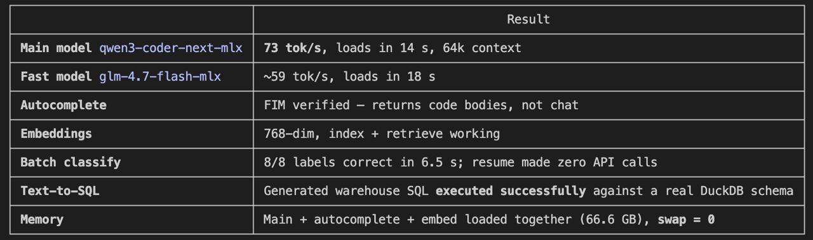Click the ~59 tok/s result cell
This screenshot has height=240, width=813.
coord(349,76)
